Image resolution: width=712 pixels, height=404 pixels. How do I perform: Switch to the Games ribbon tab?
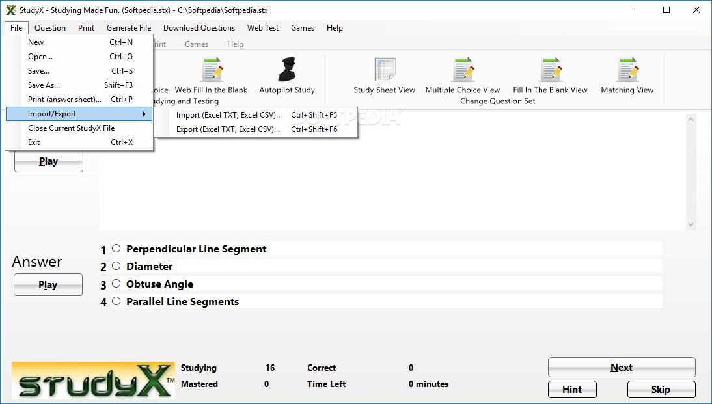(197, 44)
